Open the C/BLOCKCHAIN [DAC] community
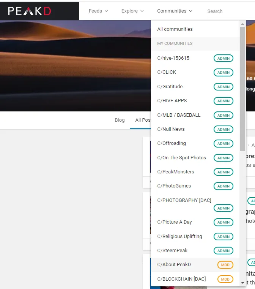 coord(195,279)
